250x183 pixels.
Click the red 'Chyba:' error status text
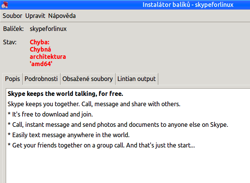coord(39,42)
